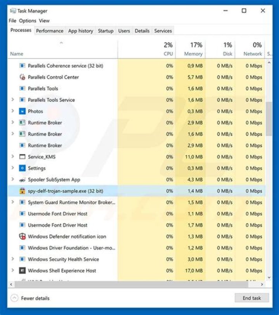The width and height of the screenshot is (279, 315).
Task: Click the Settings gear icon
Action: coord(22,168)
